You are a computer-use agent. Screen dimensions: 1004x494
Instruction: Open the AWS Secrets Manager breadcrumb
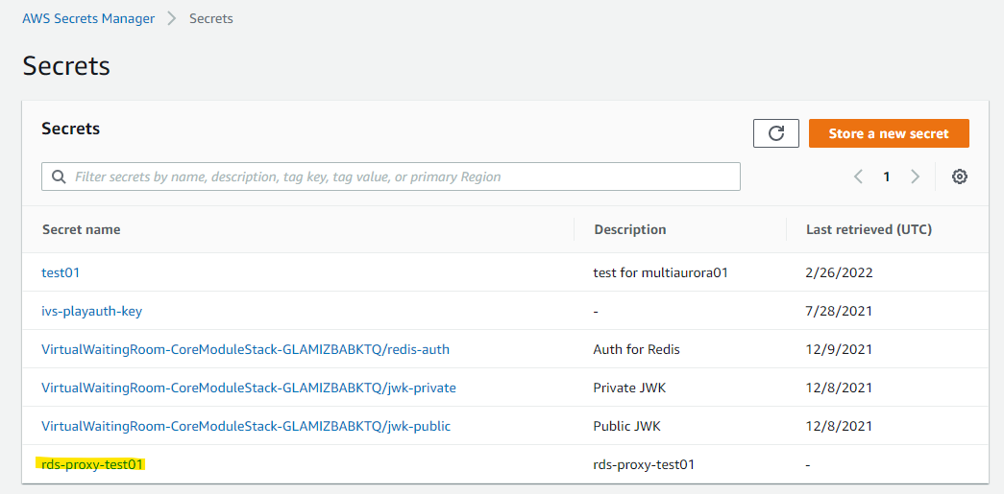coord(88,18)
